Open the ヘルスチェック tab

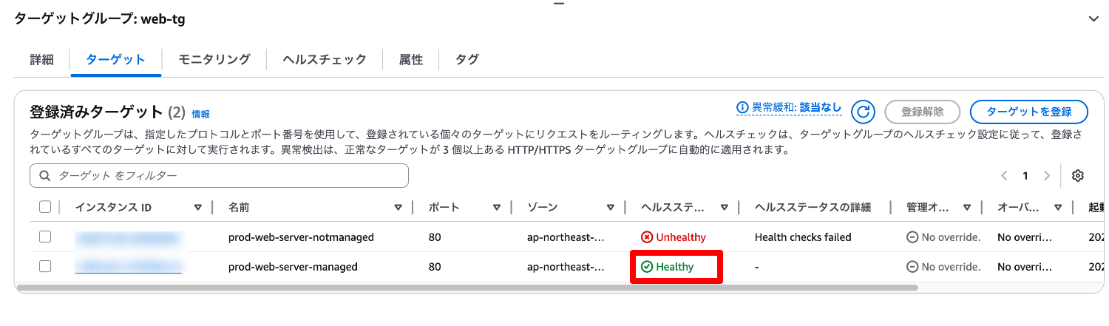point(325,60)
